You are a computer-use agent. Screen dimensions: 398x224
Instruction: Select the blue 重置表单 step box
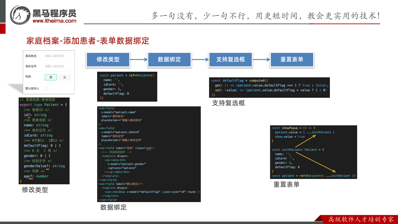pyautogui.click(x=292, y=59)
